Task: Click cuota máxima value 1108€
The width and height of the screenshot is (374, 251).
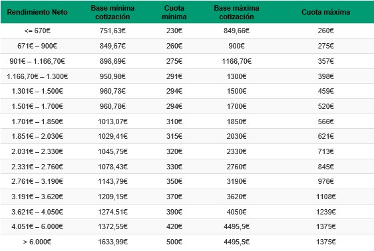Action: 326,197
